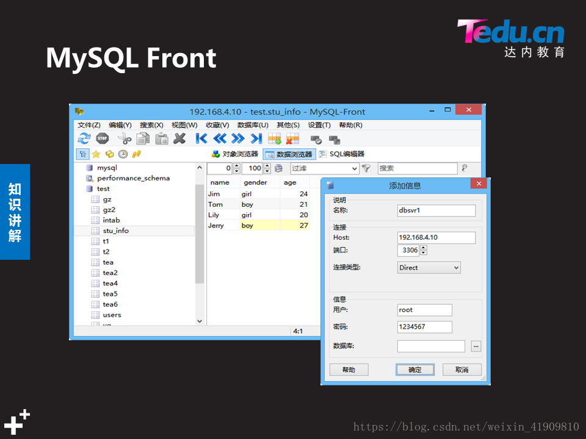Go to next page icon
The image size is (586, 439).
tap(237, 138)
